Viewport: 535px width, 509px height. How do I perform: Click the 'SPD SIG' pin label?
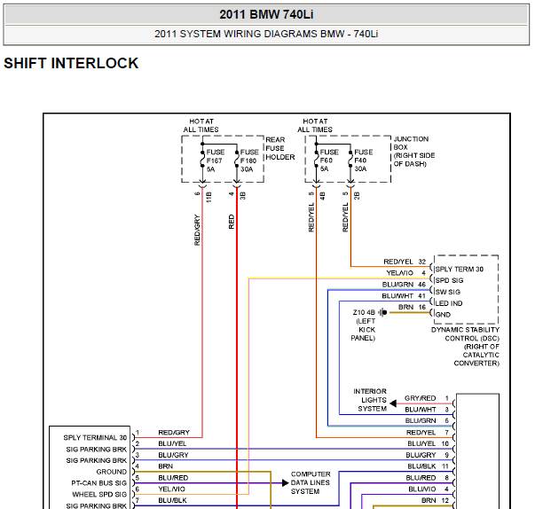(449, 280)
